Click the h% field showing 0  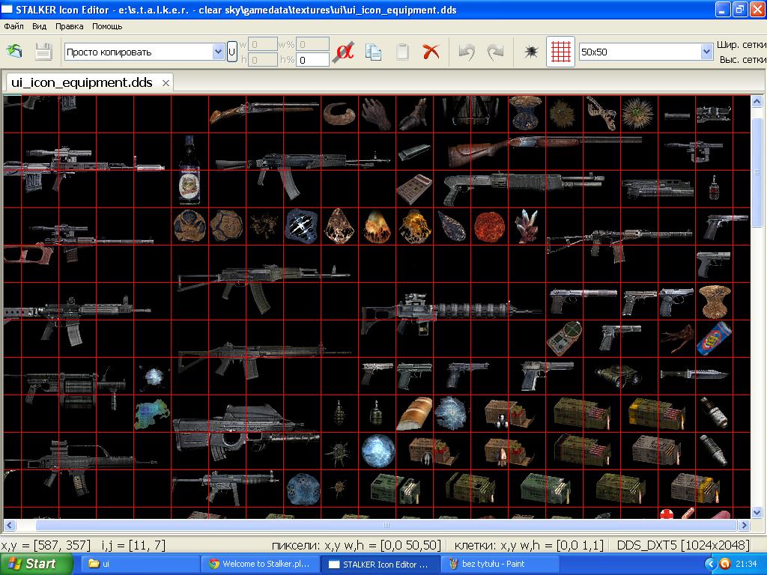(312, 60)
